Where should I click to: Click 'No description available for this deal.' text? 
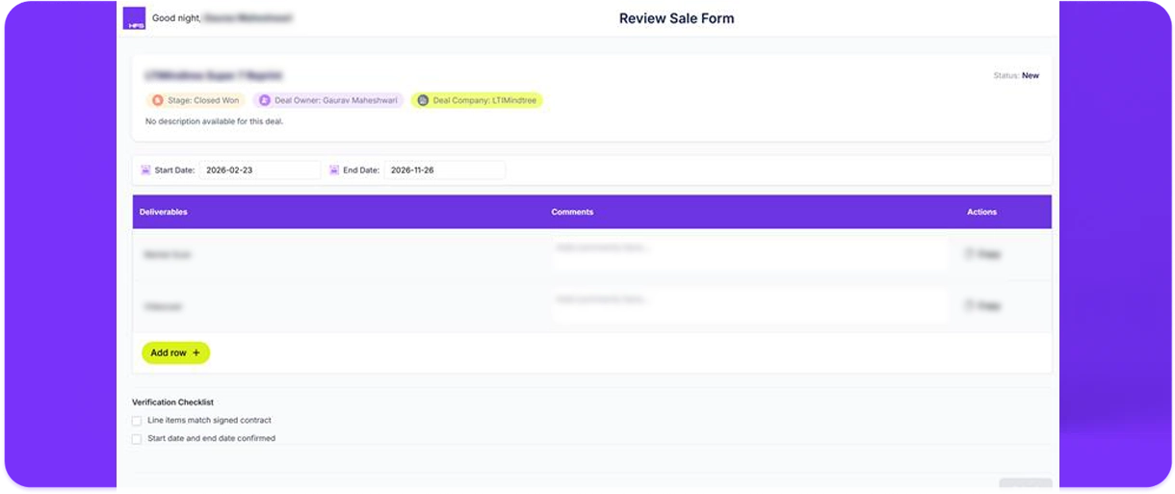(x=214, y=122)
